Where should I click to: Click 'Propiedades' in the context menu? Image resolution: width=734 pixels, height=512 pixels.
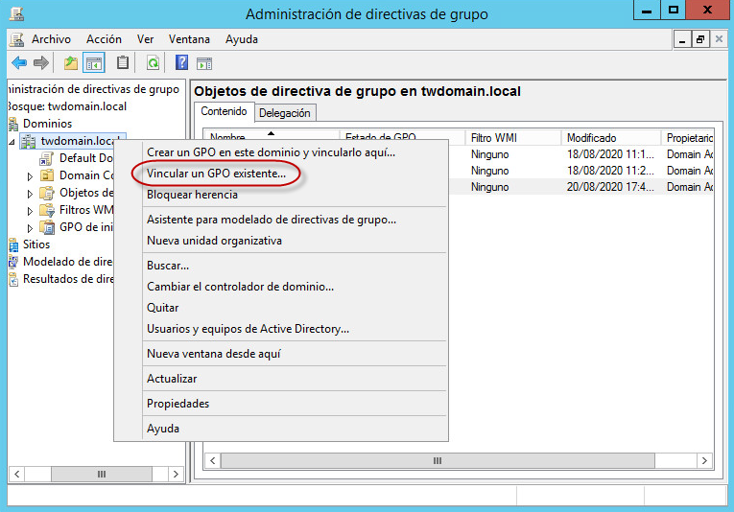point(178,404)
